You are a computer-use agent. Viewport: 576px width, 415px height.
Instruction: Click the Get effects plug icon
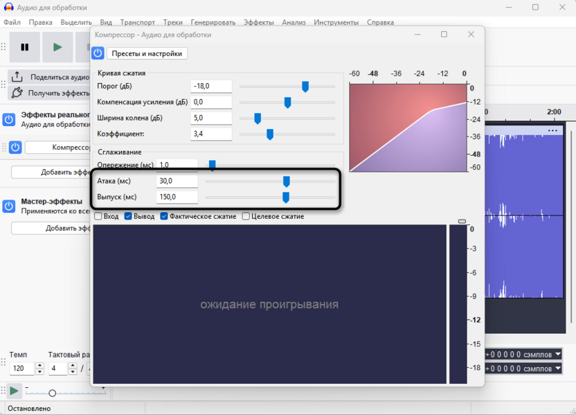[17, 93]
